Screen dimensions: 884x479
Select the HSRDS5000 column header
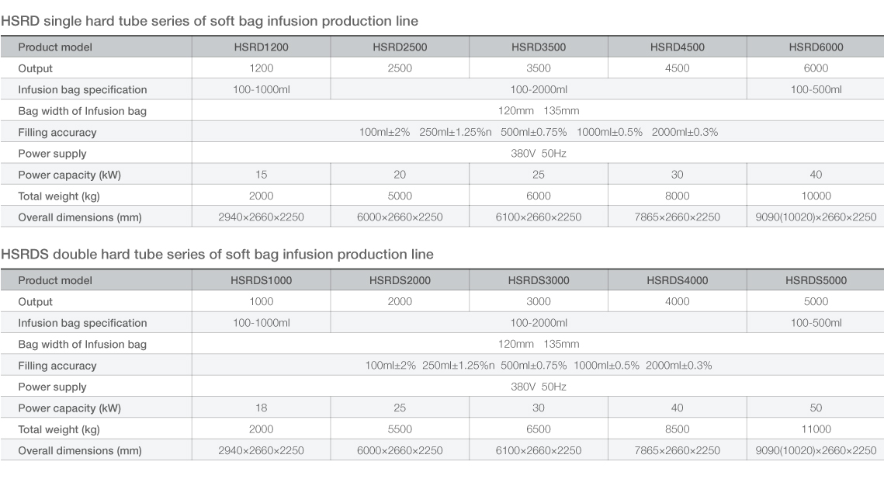tap(816, 280)
